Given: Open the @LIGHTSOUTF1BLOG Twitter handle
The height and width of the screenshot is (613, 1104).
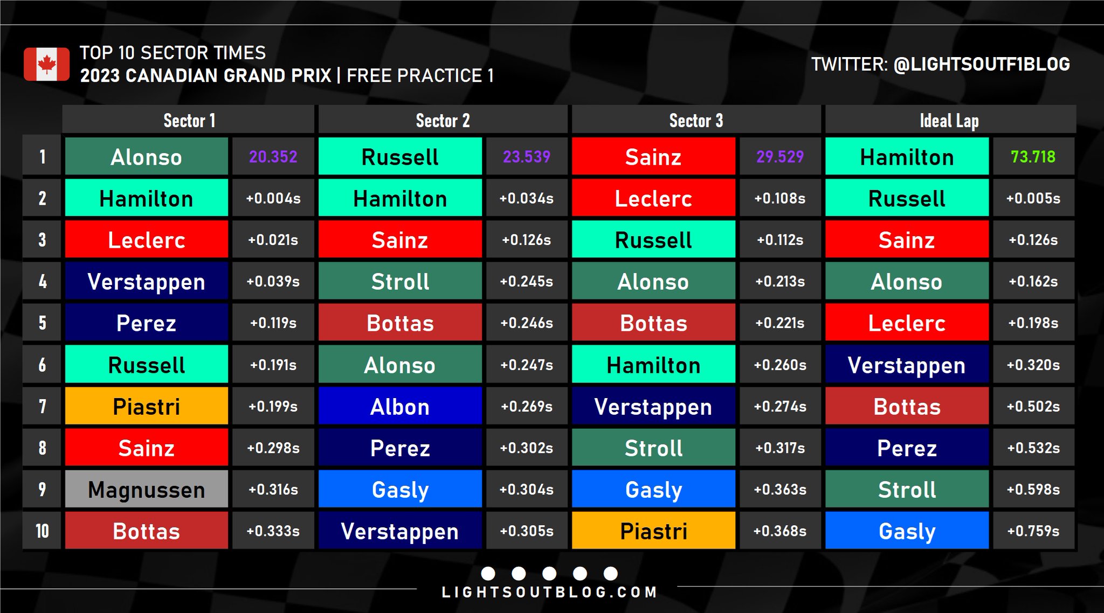Looking at the screenshot, I should coord(982,64).
